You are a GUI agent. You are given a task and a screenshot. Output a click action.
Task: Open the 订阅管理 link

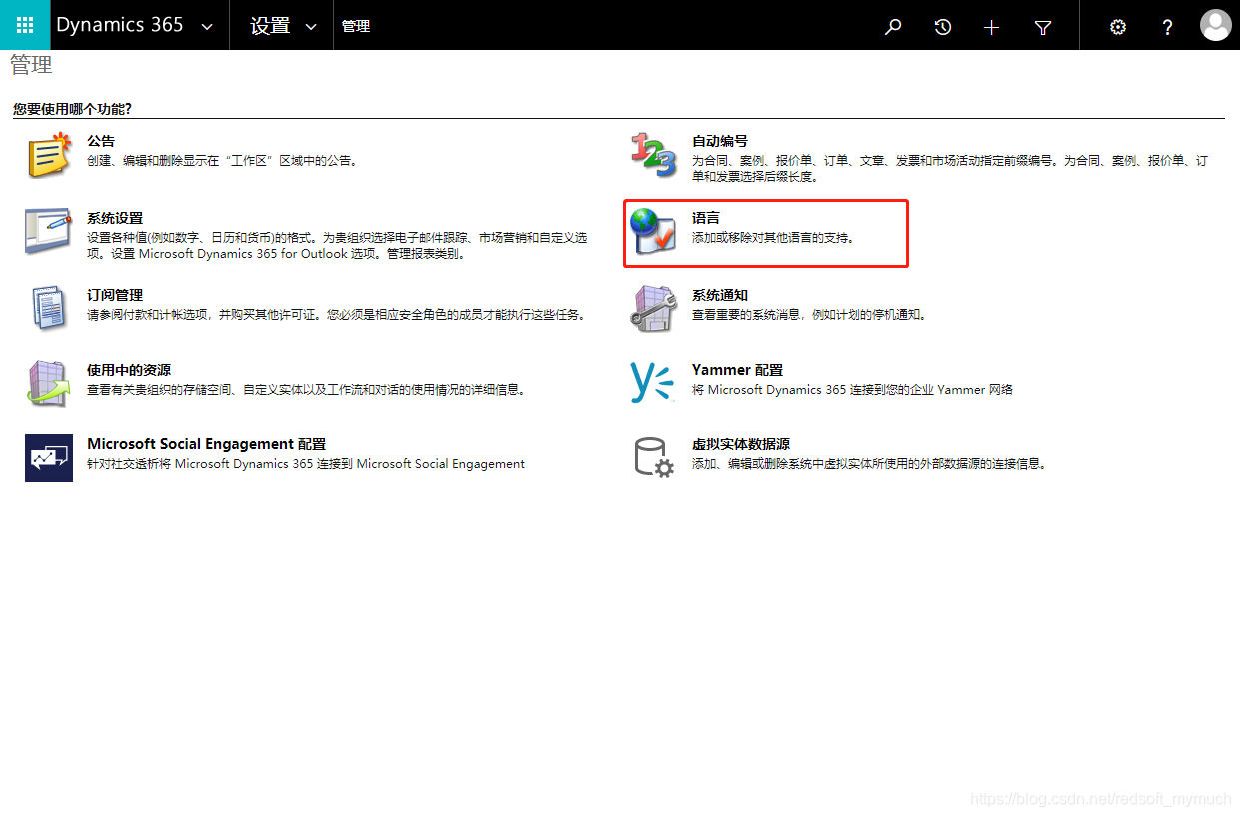point(115,295)
